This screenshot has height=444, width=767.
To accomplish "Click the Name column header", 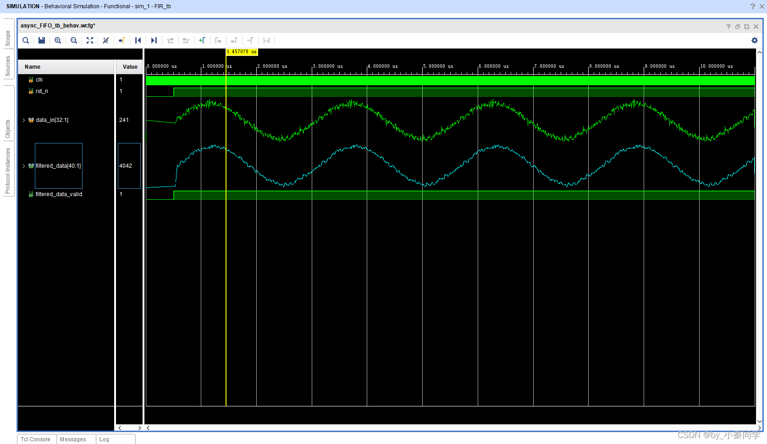I will 66,67.
